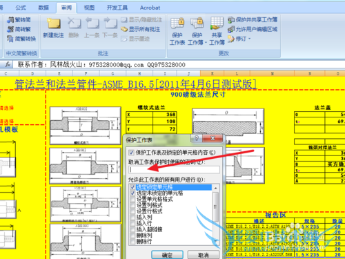Viewport: 345px width, 259px height.
Task: Select column header K
Action: [x=212, y=73]
